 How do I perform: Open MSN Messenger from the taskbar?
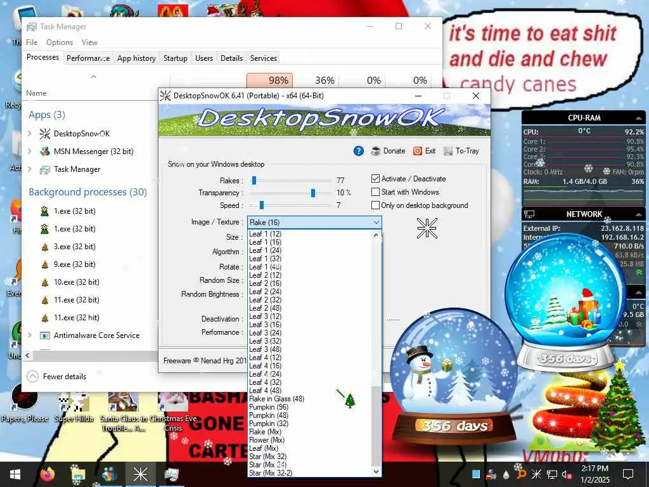point(109,474)
